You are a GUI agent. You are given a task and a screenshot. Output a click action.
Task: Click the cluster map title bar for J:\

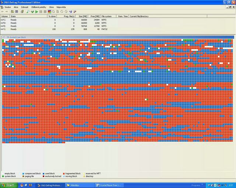118,37
